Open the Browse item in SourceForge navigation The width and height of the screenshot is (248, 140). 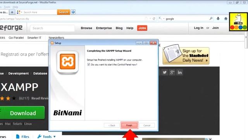tap(86, 28)
